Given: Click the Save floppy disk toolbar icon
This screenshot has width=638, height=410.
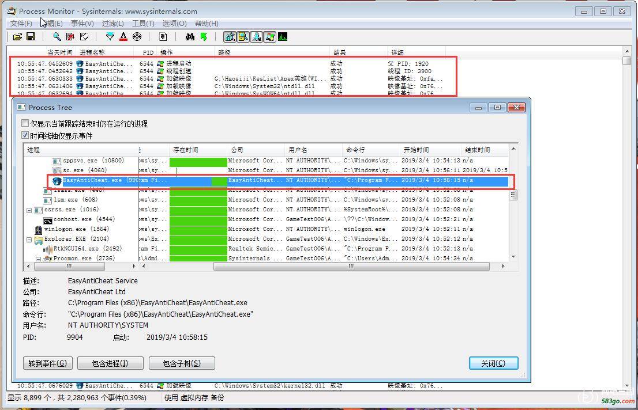Looking at the screenshot, I should 31,37.
